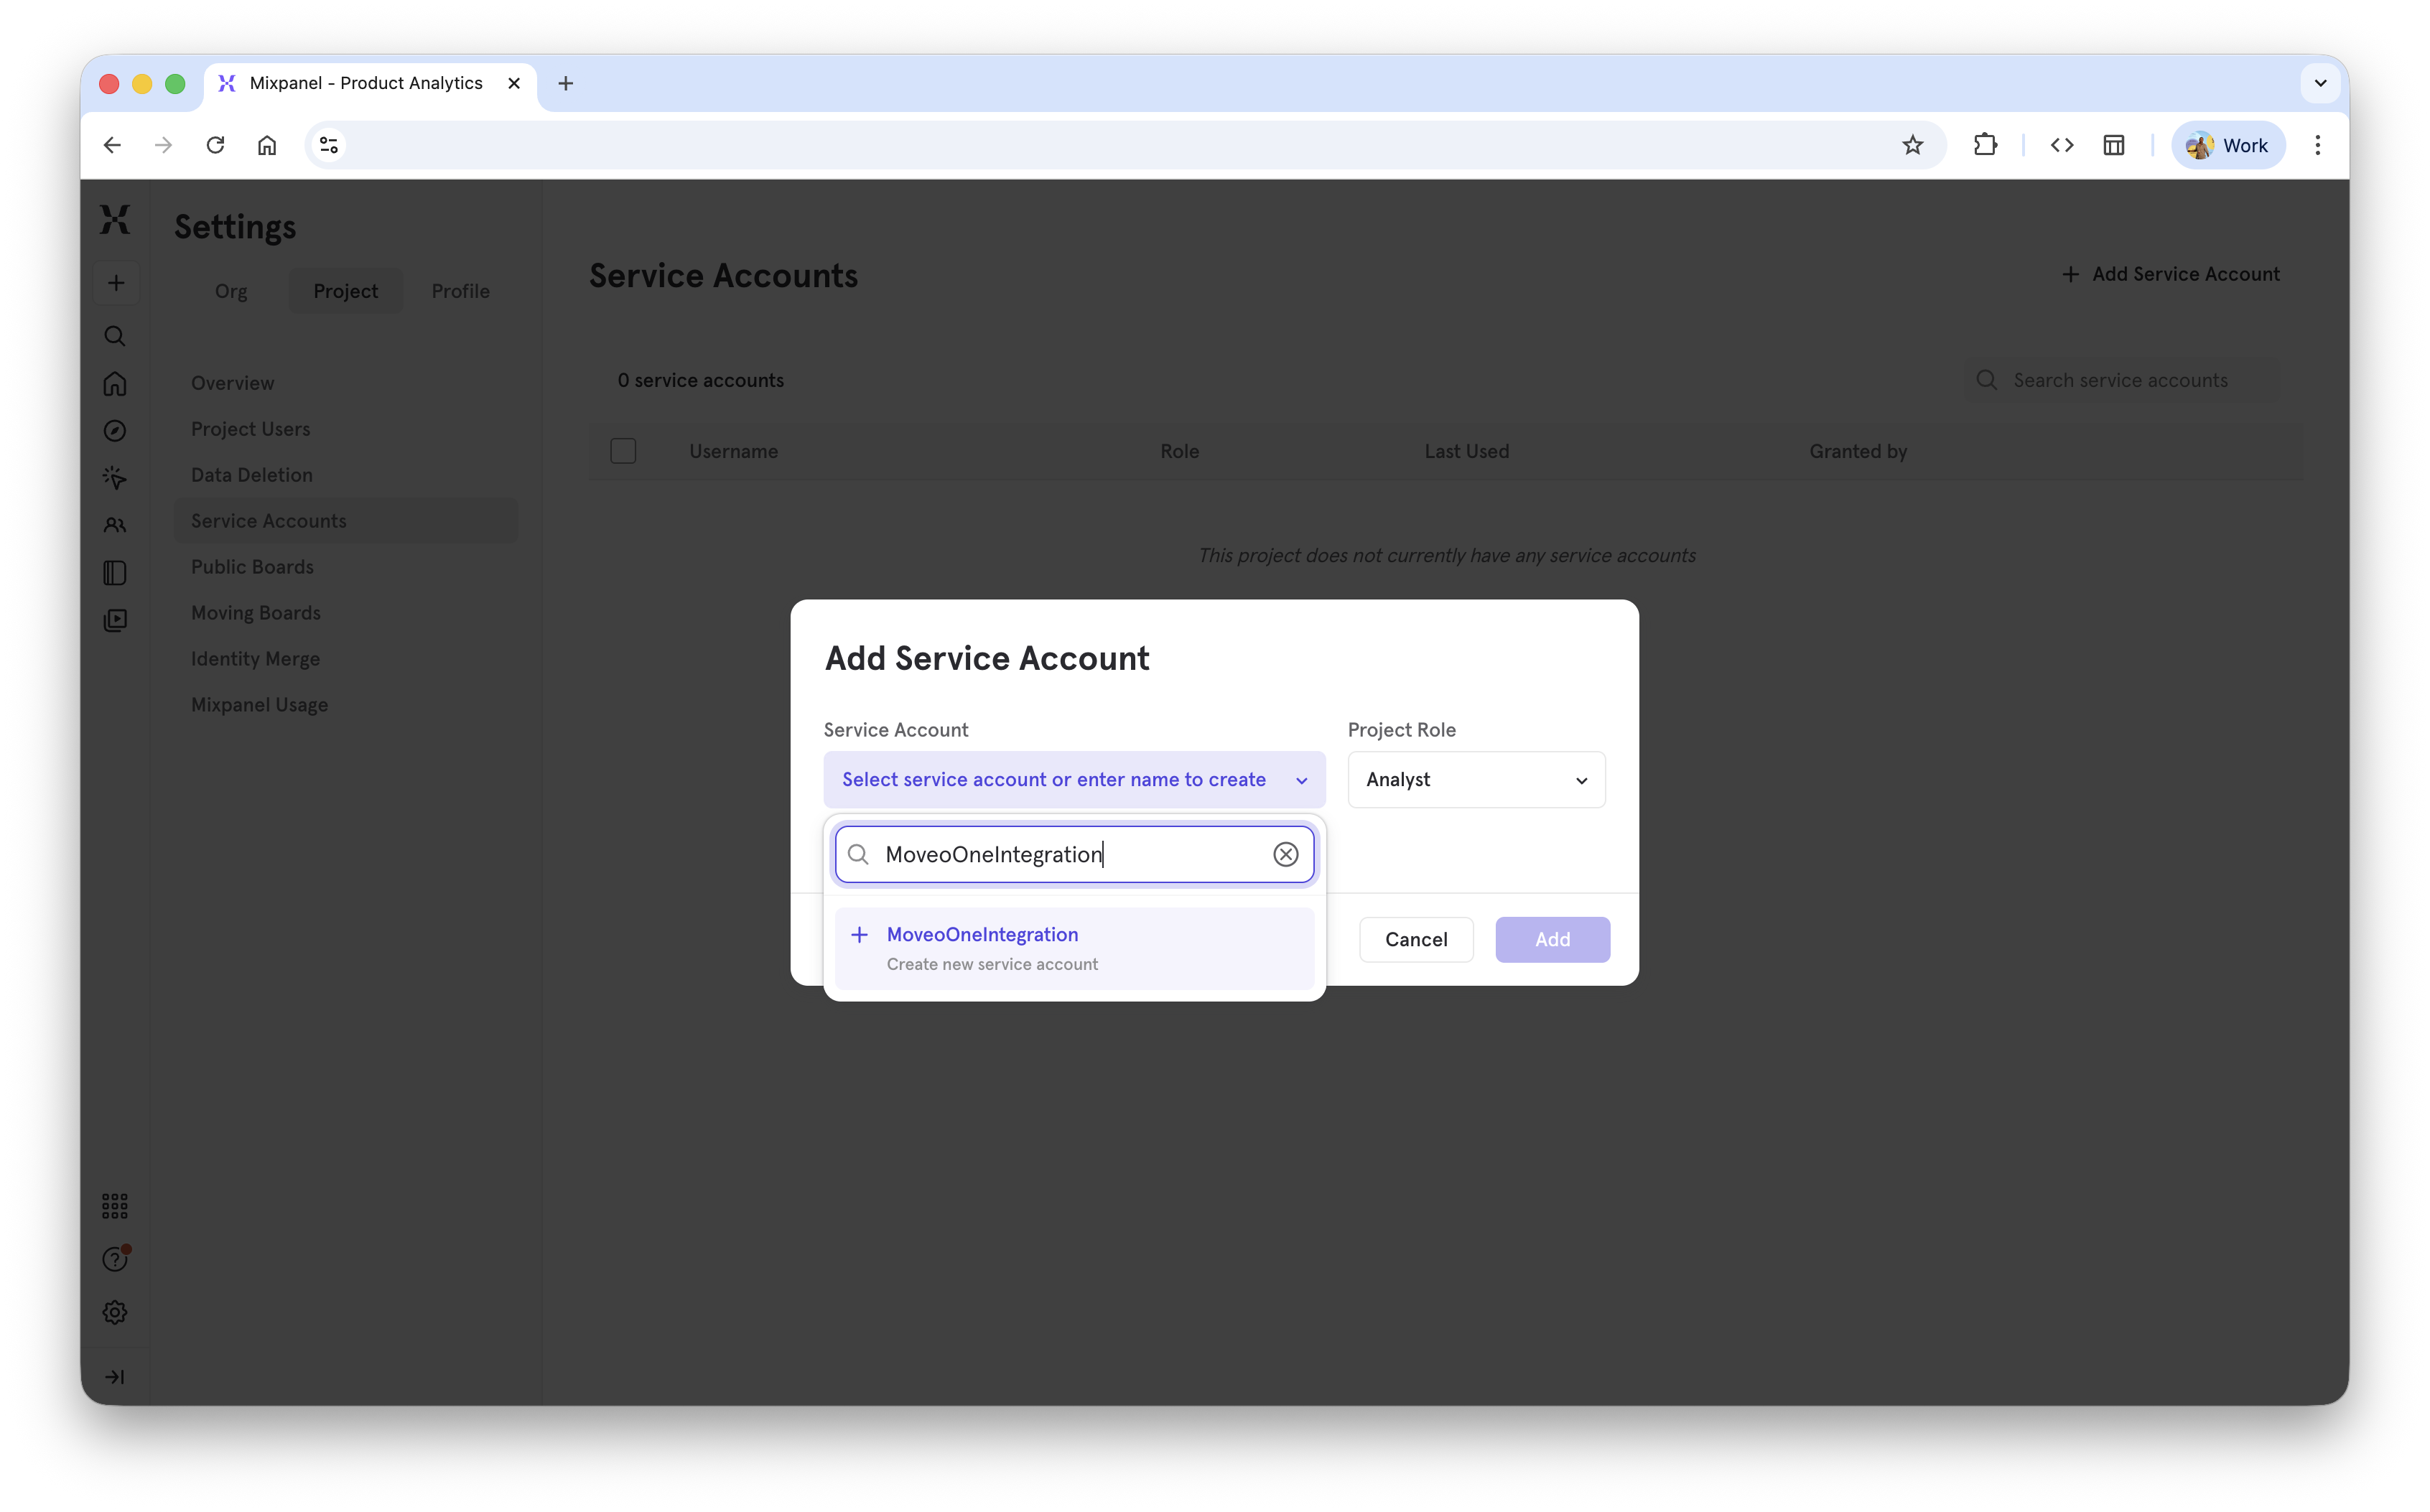The height and width of the screenshot is (1512, 2430).
Task: Switch Org/Project/Profile selector to Org
Action: click(230, 291)
